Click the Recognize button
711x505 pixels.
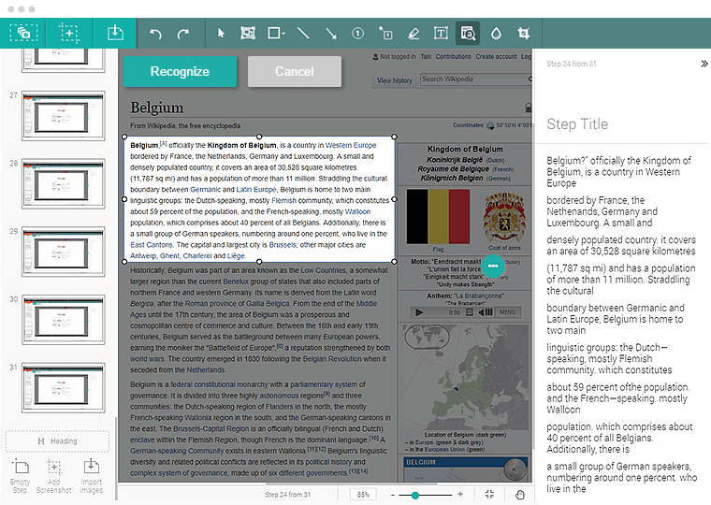coord(180,71)
